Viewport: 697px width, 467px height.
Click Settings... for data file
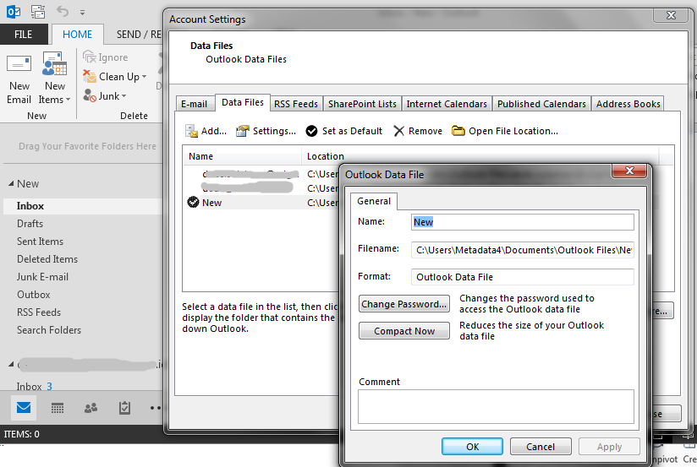(266, 131)
